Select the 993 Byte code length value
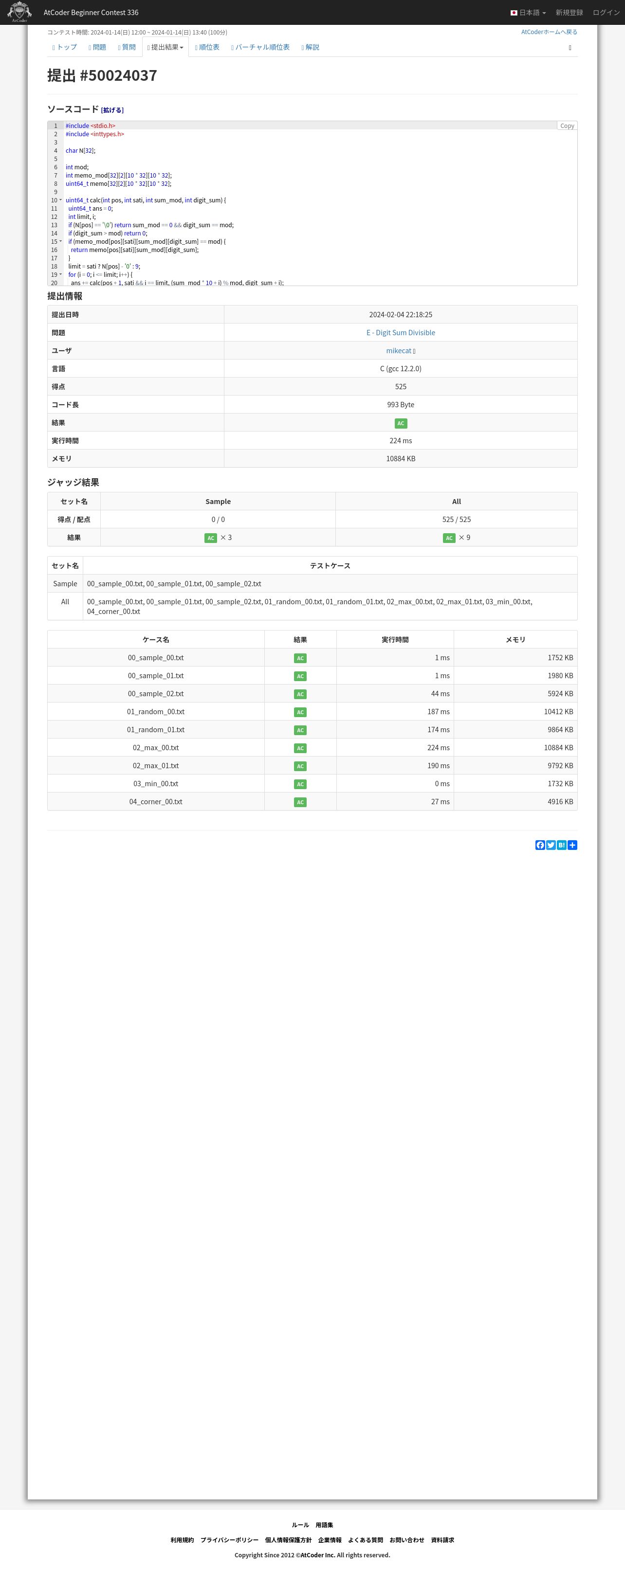Viewport: 625px width, 1569px height. coord(400,404)
